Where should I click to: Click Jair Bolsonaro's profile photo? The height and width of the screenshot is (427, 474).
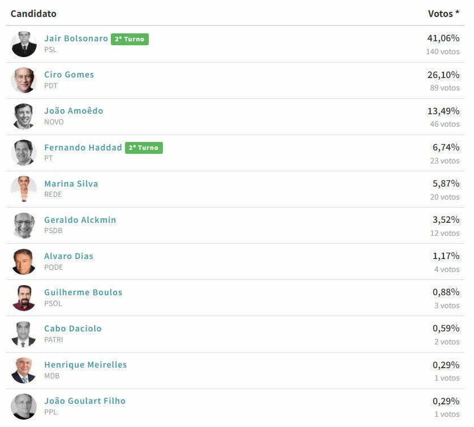[x=24, y=44]
